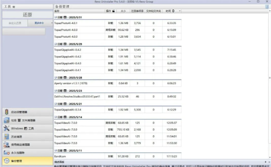271x167 pixels.
Task: Select the TopazPhotoAI-4.0.1 backup row
Action: click(118, 23)
